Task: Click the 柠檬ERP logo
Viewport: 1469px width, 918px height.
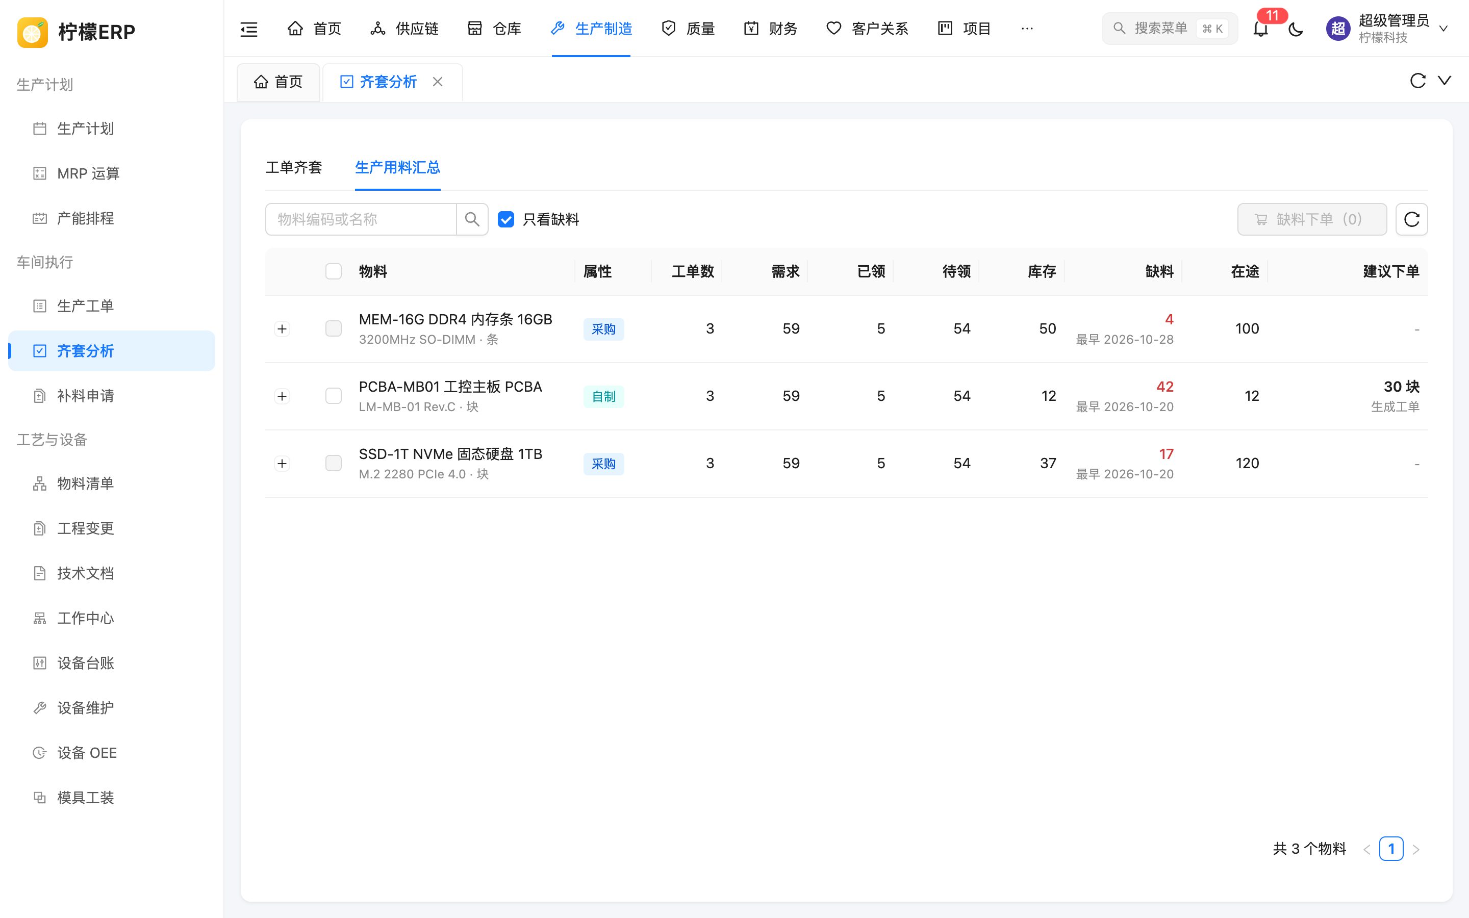Action: pyautogui.click(x=77, y=32)
